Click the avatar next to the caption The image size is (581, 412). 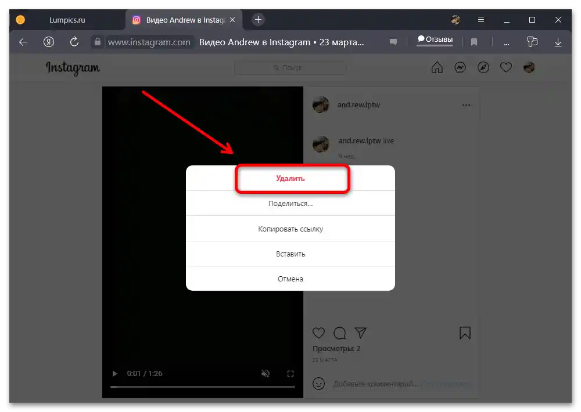point(321,144)
